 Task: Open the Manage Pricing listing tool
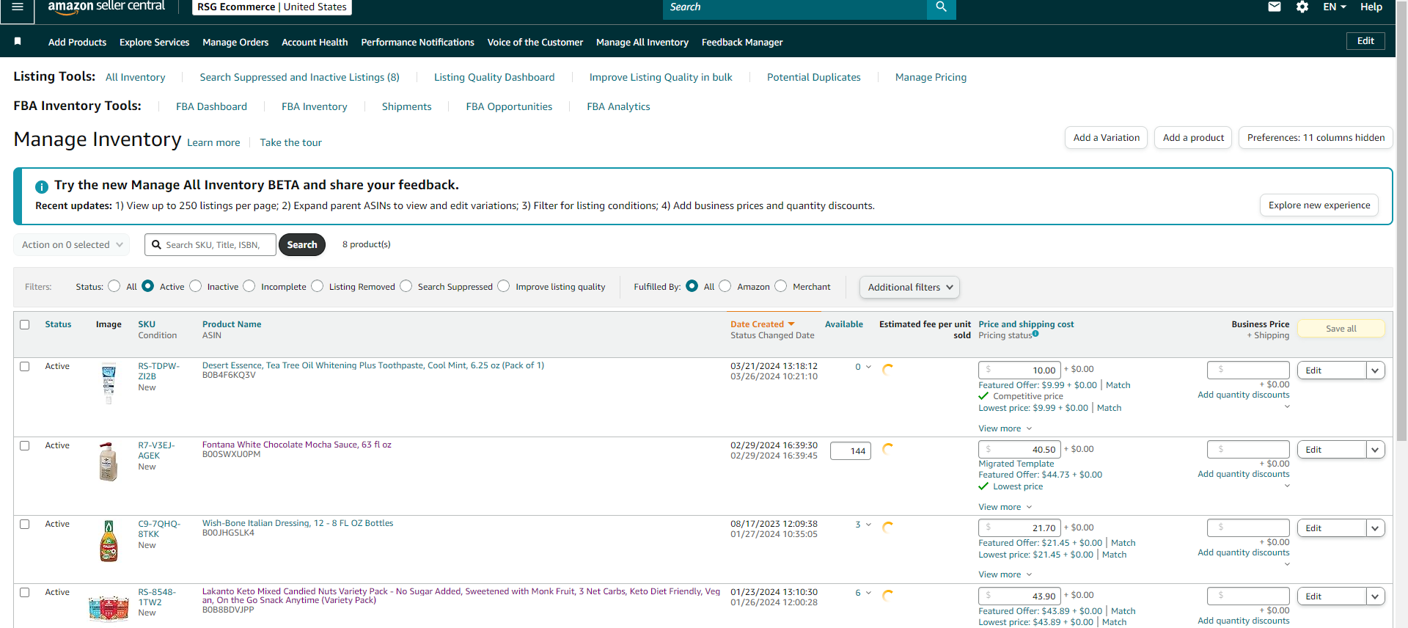pos(931,77)
